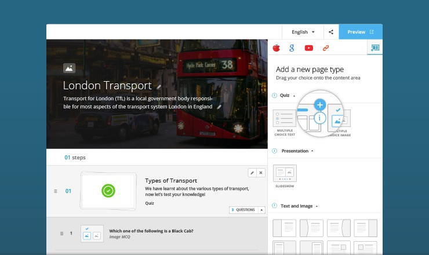The height and width of the screenshot is (255, 429).
Task: Click the Quiz info icon
Action: tap(274, 95)
